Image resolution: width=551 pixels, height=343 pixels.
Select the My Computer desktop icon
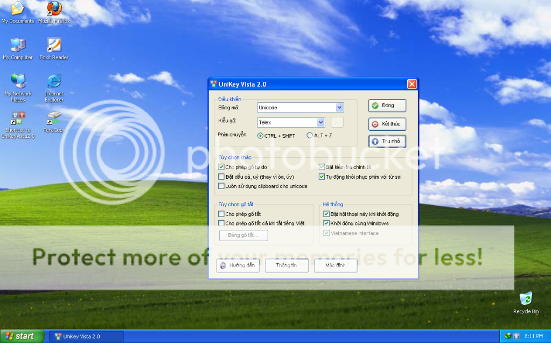(x=18, y=48)
